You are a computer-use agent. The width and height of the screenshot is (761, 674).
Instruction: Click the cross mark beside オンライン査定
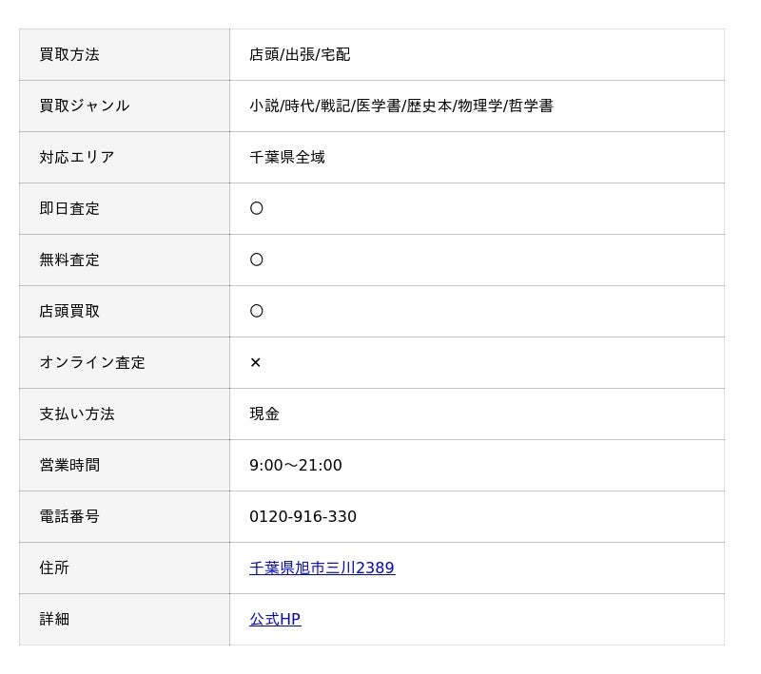click(x=255, y=362)
